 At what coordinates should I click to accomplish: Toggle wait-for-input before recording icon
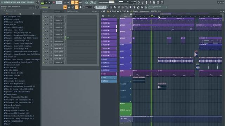pos(69,2)
